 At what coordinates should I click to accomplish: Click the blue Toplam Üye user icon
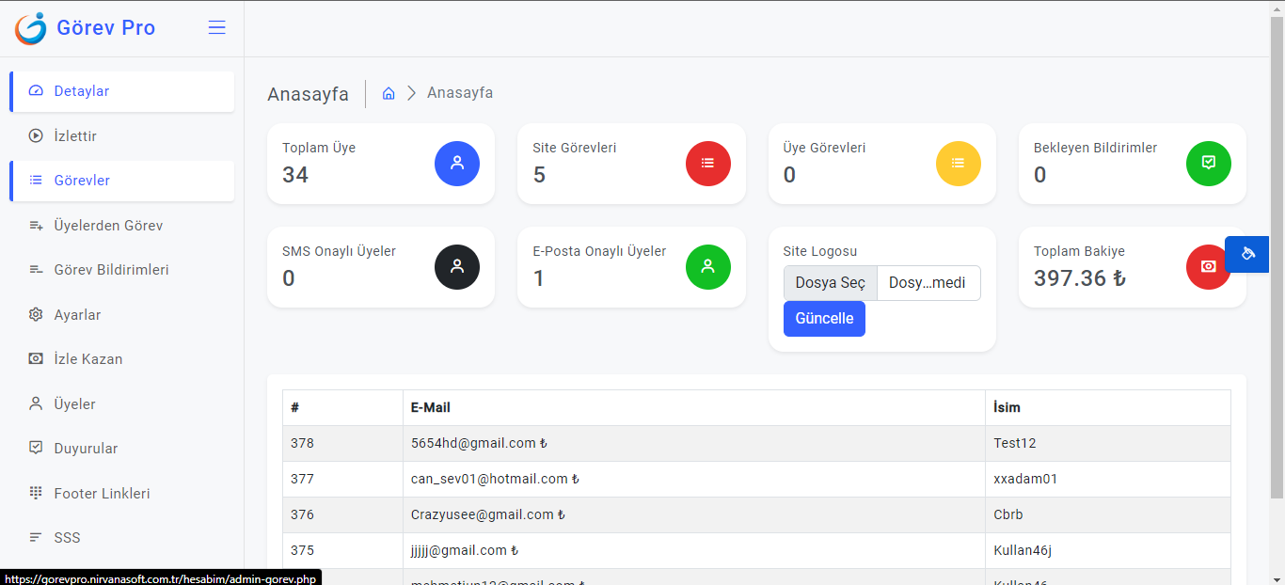tap(457, 163)
